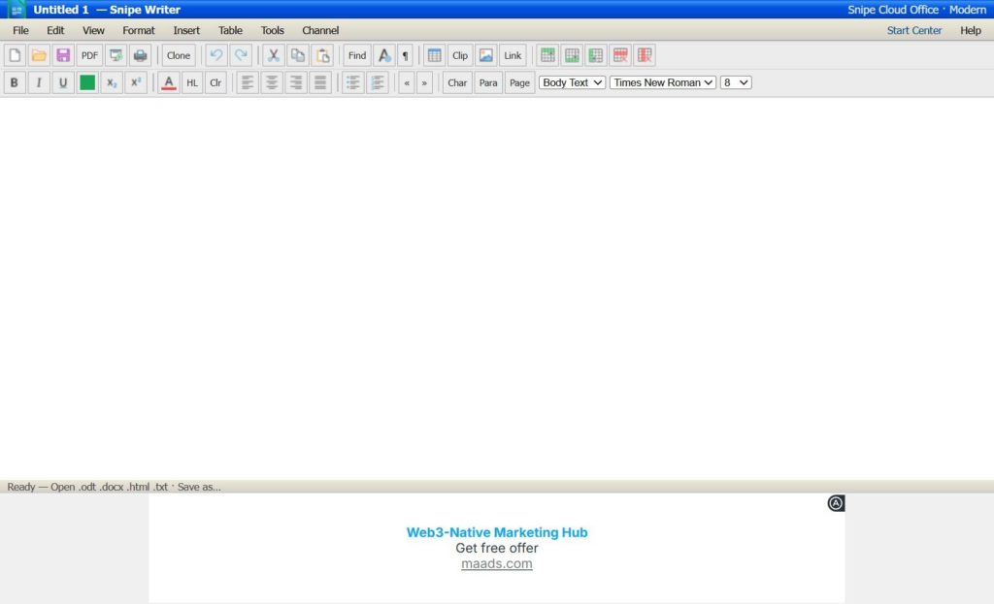
Task: Open the Times New Roman font dropdown
Action: coord(662,82)
